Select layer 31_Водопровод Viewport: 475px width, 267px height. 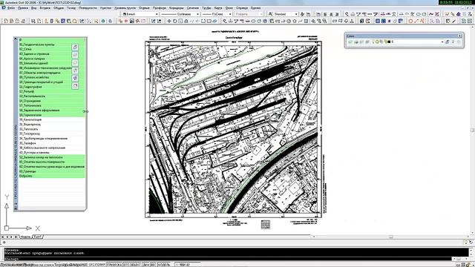click(52, 125)
